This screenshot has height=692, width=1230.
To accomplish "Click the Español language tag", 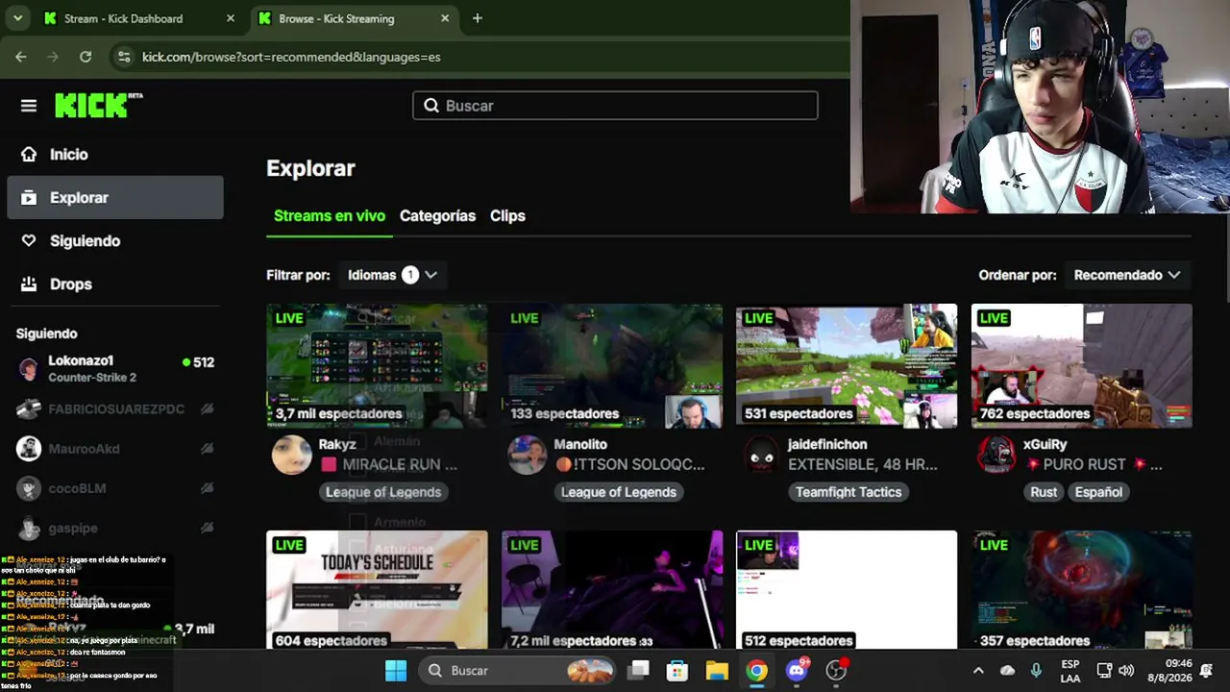I will [x=1098, y=492].
